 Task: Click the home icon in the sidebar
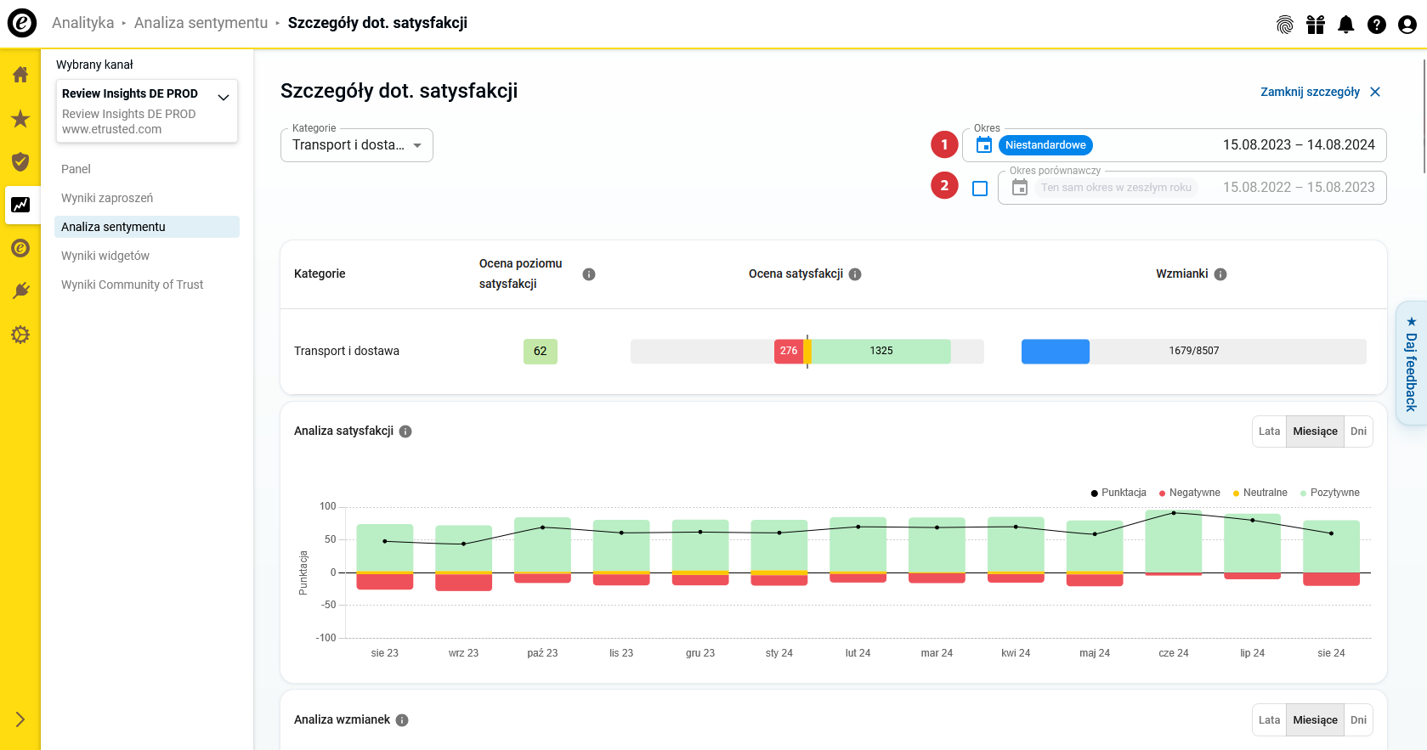point(20,75)
